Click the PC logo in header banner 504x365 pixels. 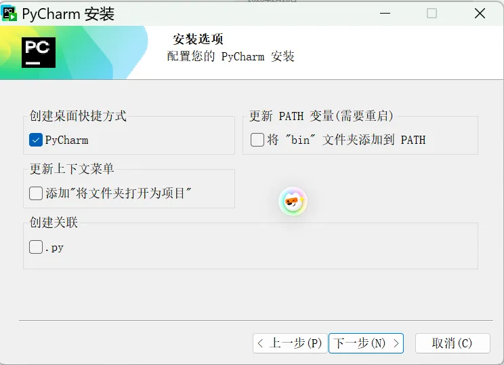click(39, 52)
